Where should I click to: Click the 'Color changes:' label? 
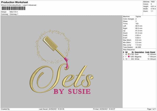point(129,19)
